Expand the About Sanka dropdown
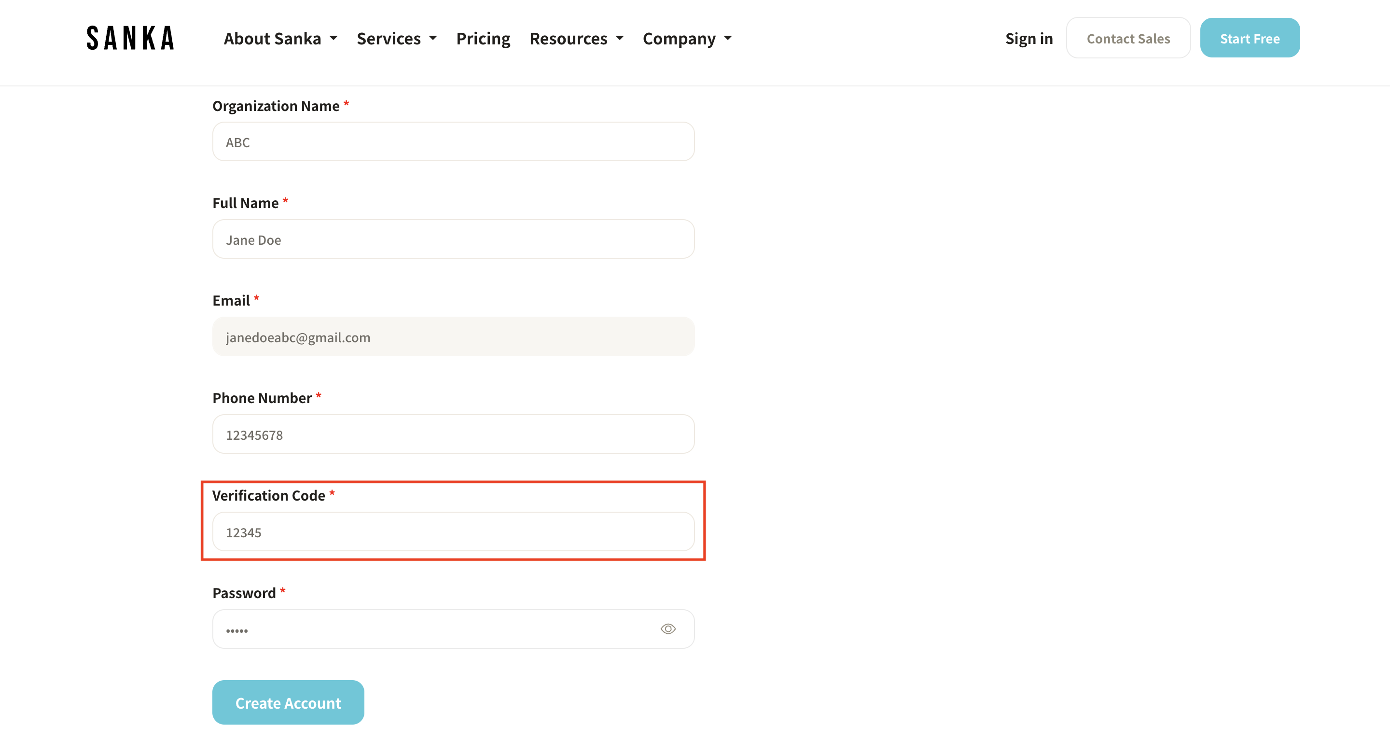Viewport: 1390px width, 741px height. tap(280, 38)
